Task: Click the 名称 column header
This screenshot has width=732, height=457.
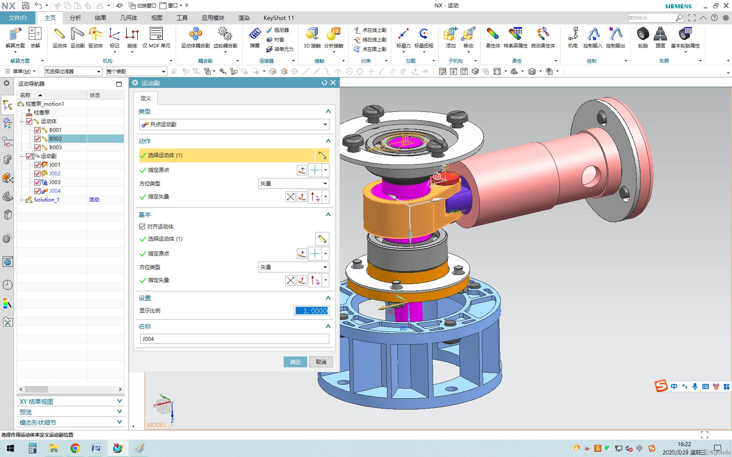Action: pos(51,95)
